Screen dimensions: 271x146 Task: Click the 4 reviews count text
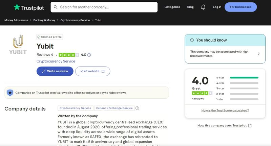click(x=198, y=99)
